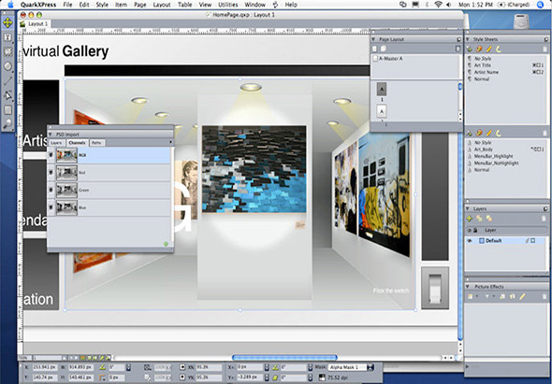Click pencil icon in Picture Effects panel
552x384 pixels.
tap(522, 297)
